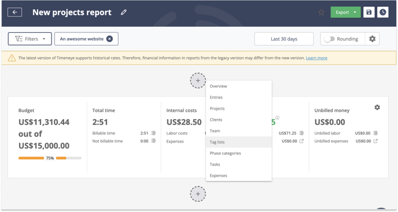The image size is (398, 212).
Task: Click the budget 75% progress bar
Action: (x=50, y=158)
